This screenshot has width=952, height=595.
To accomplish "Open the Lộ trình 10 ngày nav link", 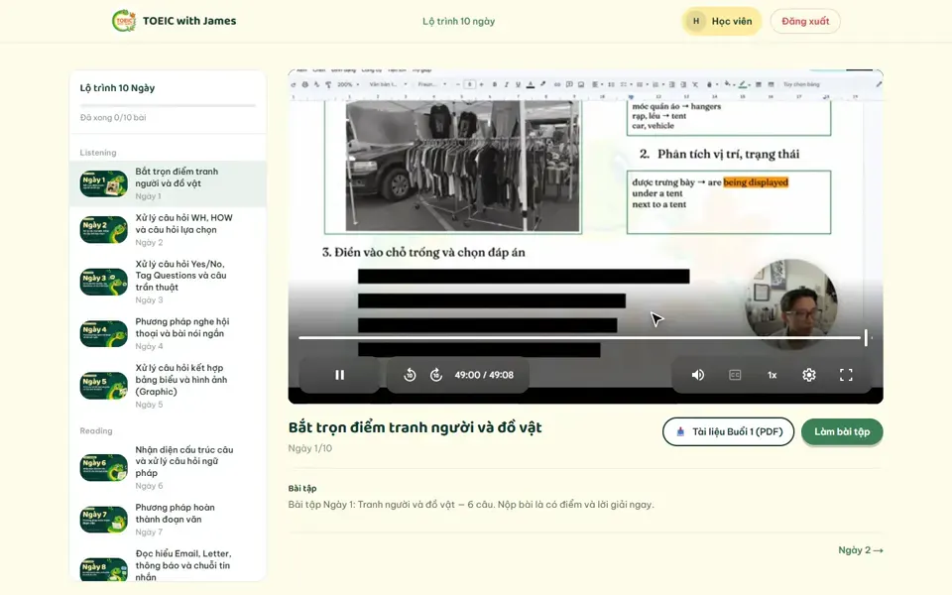I will pyautogui.click(x=458, y=21).
